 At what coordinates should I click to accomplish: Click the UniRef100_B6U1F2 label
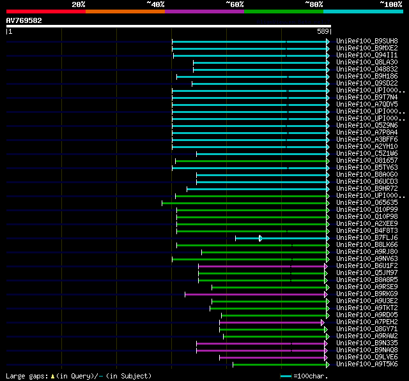(367, 266)
